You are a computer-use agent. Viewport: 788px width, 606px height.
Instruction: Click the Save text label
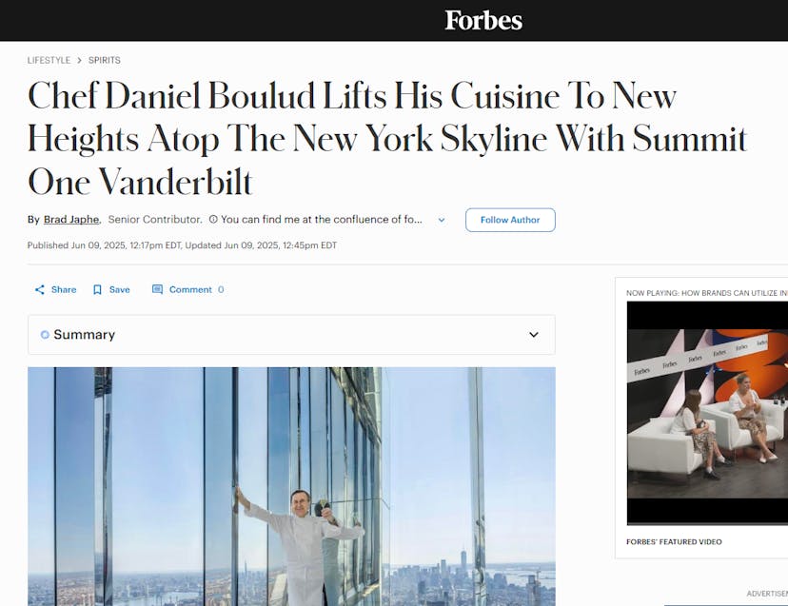[x=120, y=290]
